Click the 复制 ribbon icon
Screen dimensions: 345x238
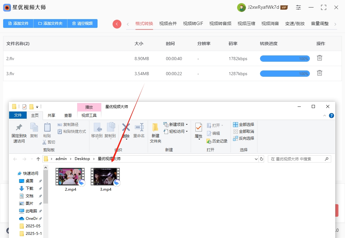click(x=34, y=127)
